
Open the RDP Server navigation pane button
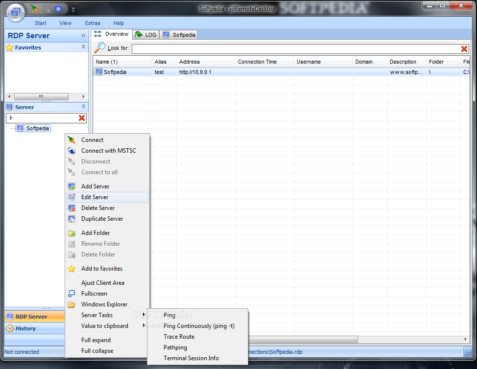(35, 317)
